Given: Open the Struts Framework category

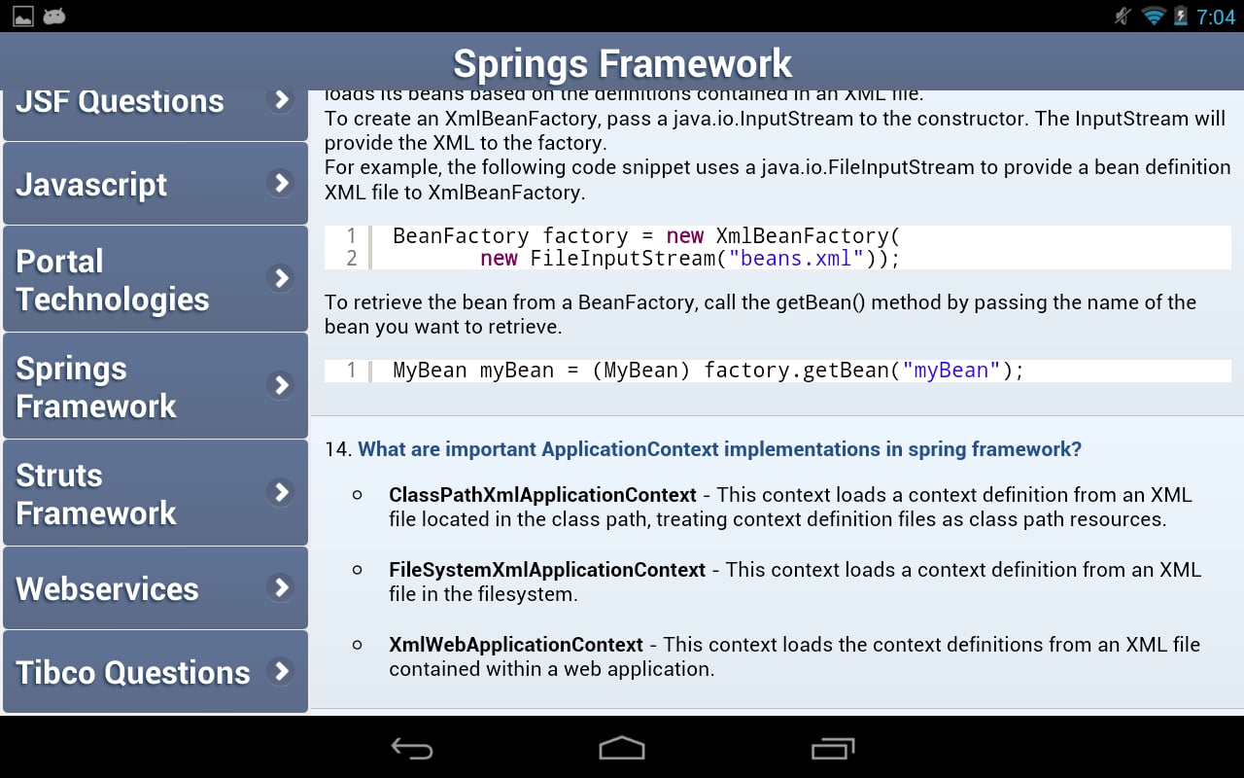Looking at the screenshot, I should click(x=155, y=493).
